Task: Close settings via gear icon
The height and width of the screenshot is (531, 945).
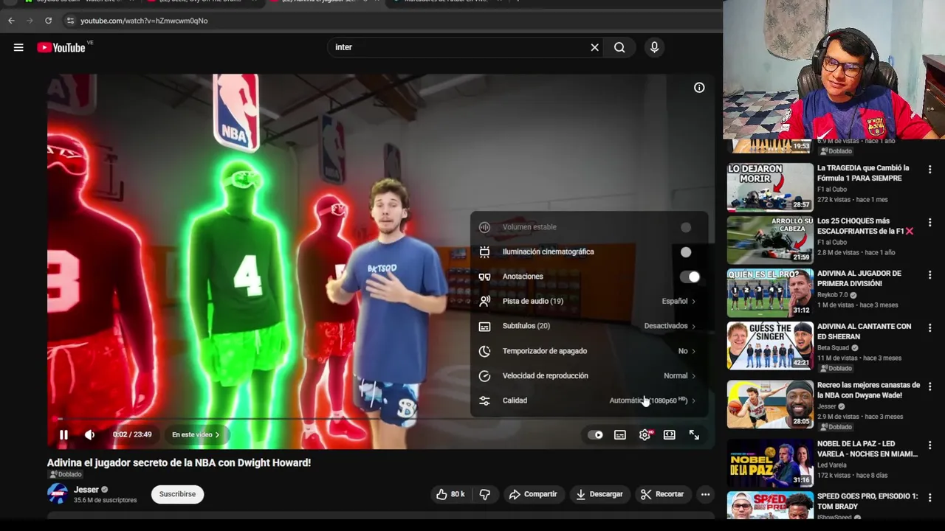Action: pyautogui.click(x=645, y=434)
